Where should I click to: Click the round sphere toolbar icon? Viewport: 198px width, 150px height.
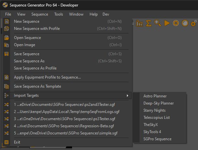pyautogui.click(x=185, y=23)
